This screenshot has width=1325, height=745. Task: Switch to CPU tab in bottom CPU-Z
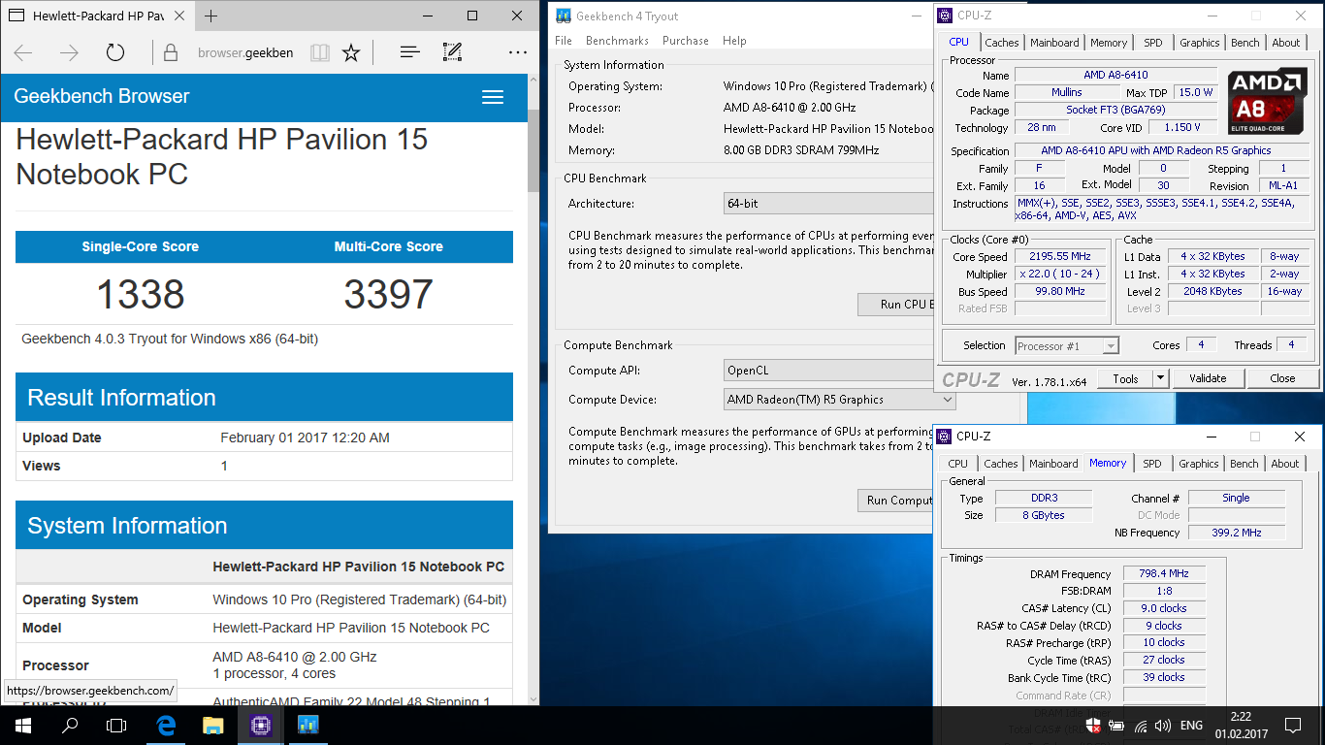pos(958,464)
